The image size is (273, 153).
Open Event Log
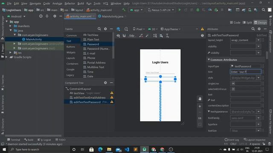point(232,140)
